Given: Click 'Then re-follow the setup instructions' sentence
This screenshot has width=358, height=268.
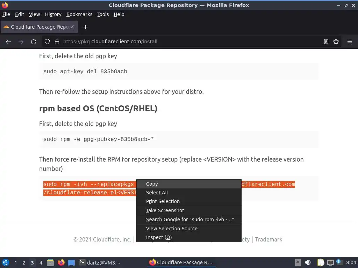Looking at the screenshot, I should point(121,92).
